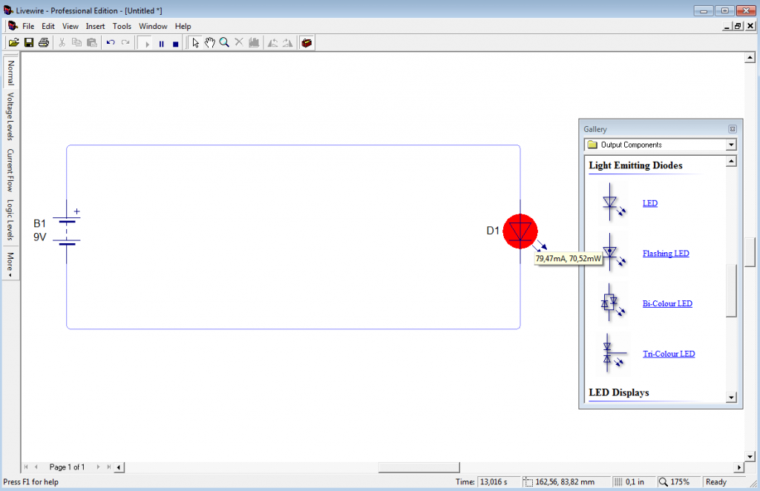Viewport: 760px width, 491px height.
Task: Undo the last action
Action: 109,42
